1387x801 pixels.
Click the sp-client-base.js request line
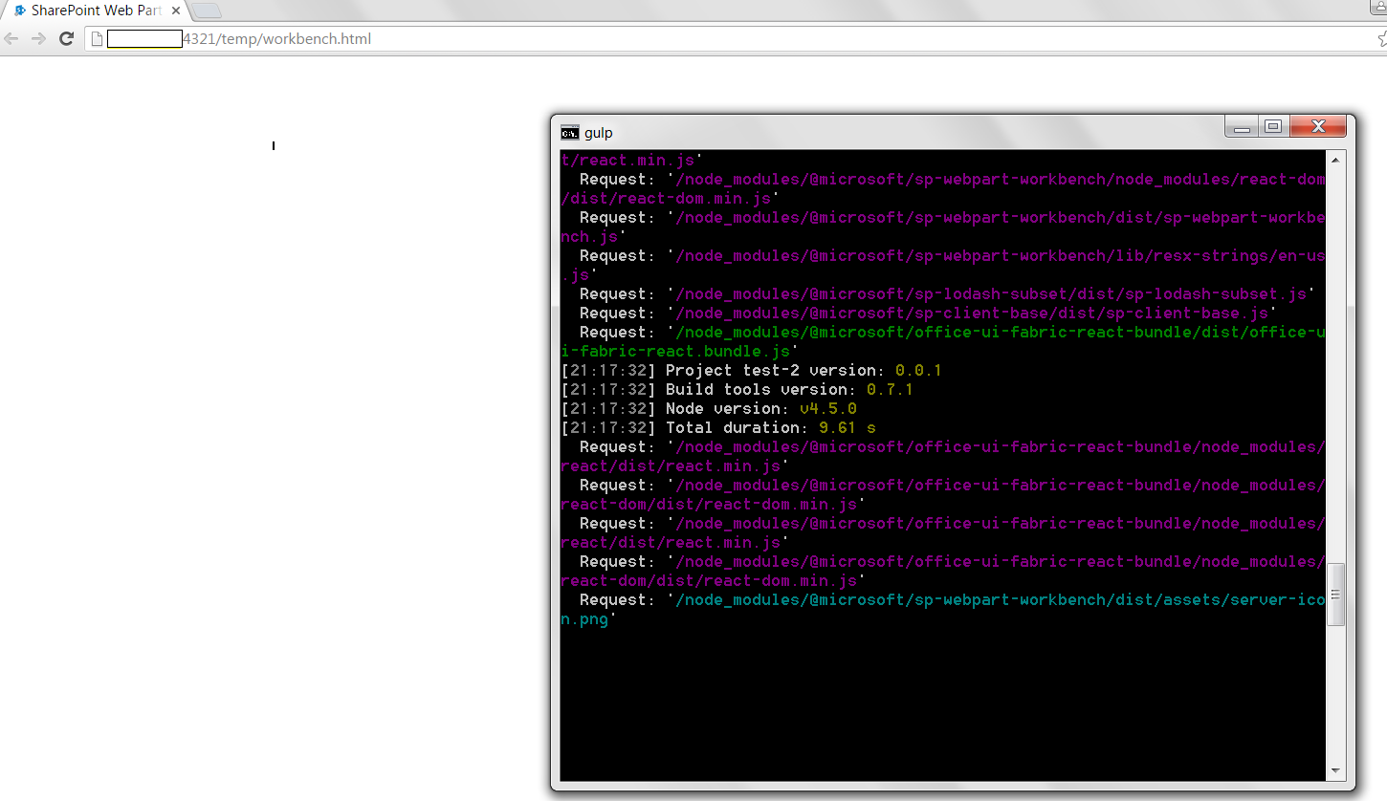(x=928, y=314)
